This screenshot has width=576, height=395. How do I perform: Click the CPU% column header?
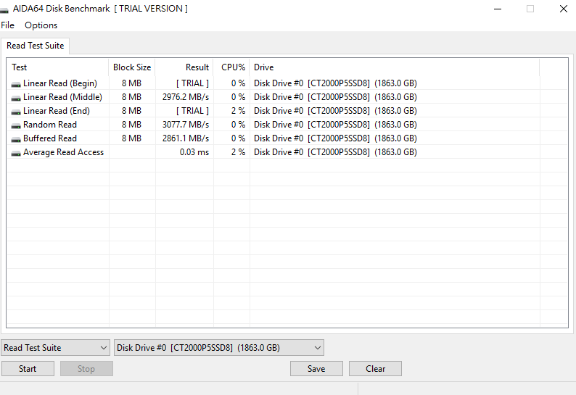point(231,67)
